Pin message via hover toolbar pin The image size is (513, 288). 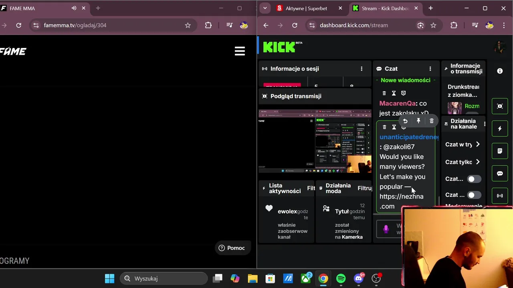coord(418,121)
